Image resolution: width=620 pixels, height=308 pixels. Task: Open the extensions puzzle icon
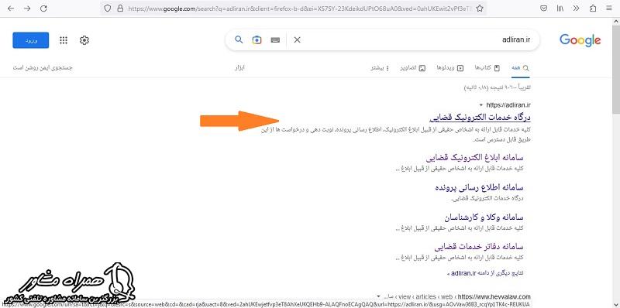pos(593,9)
